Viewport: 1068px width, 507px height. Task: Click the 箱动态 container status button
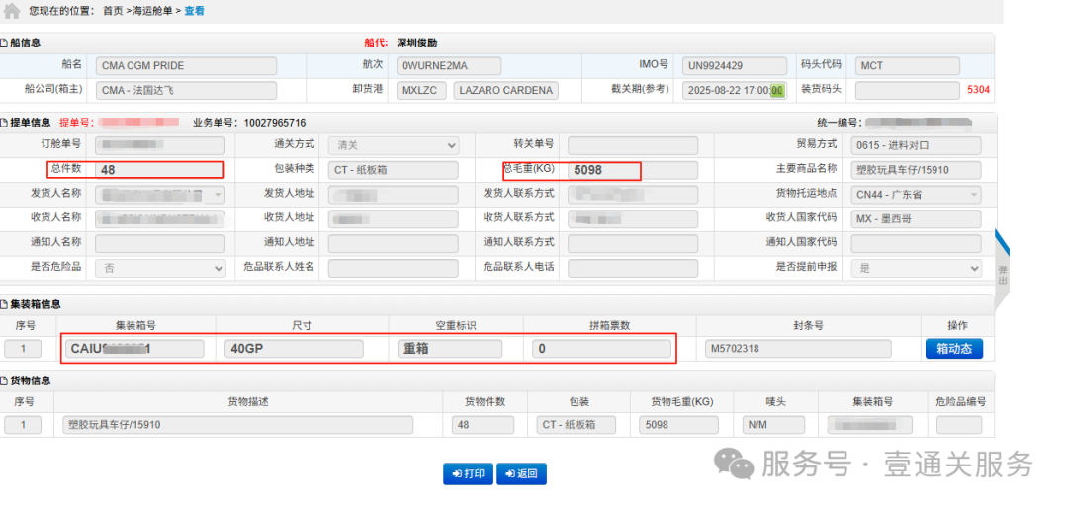tap(953, 349)
